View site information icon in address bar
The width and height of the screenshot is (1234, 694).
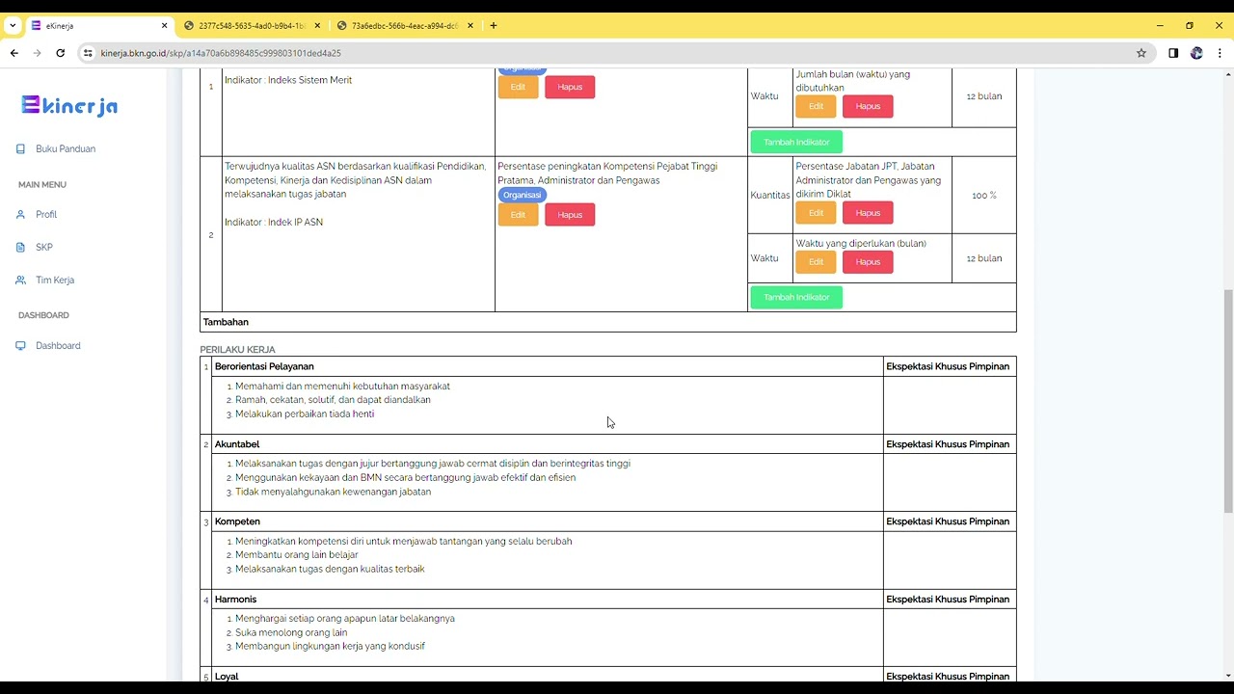coord(88,53)
